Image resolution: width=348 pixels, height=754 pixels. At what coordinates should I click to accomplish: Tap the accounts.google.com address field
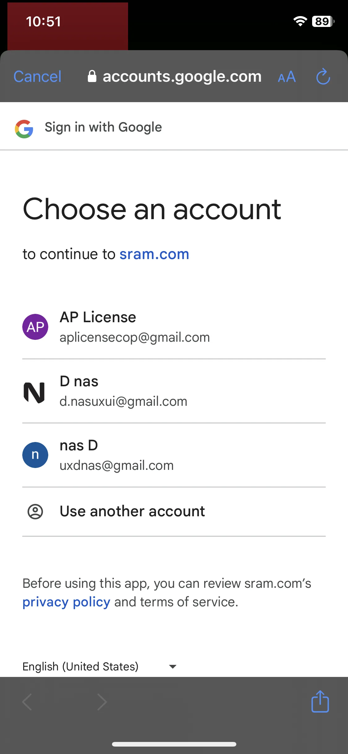coord(175,76)
